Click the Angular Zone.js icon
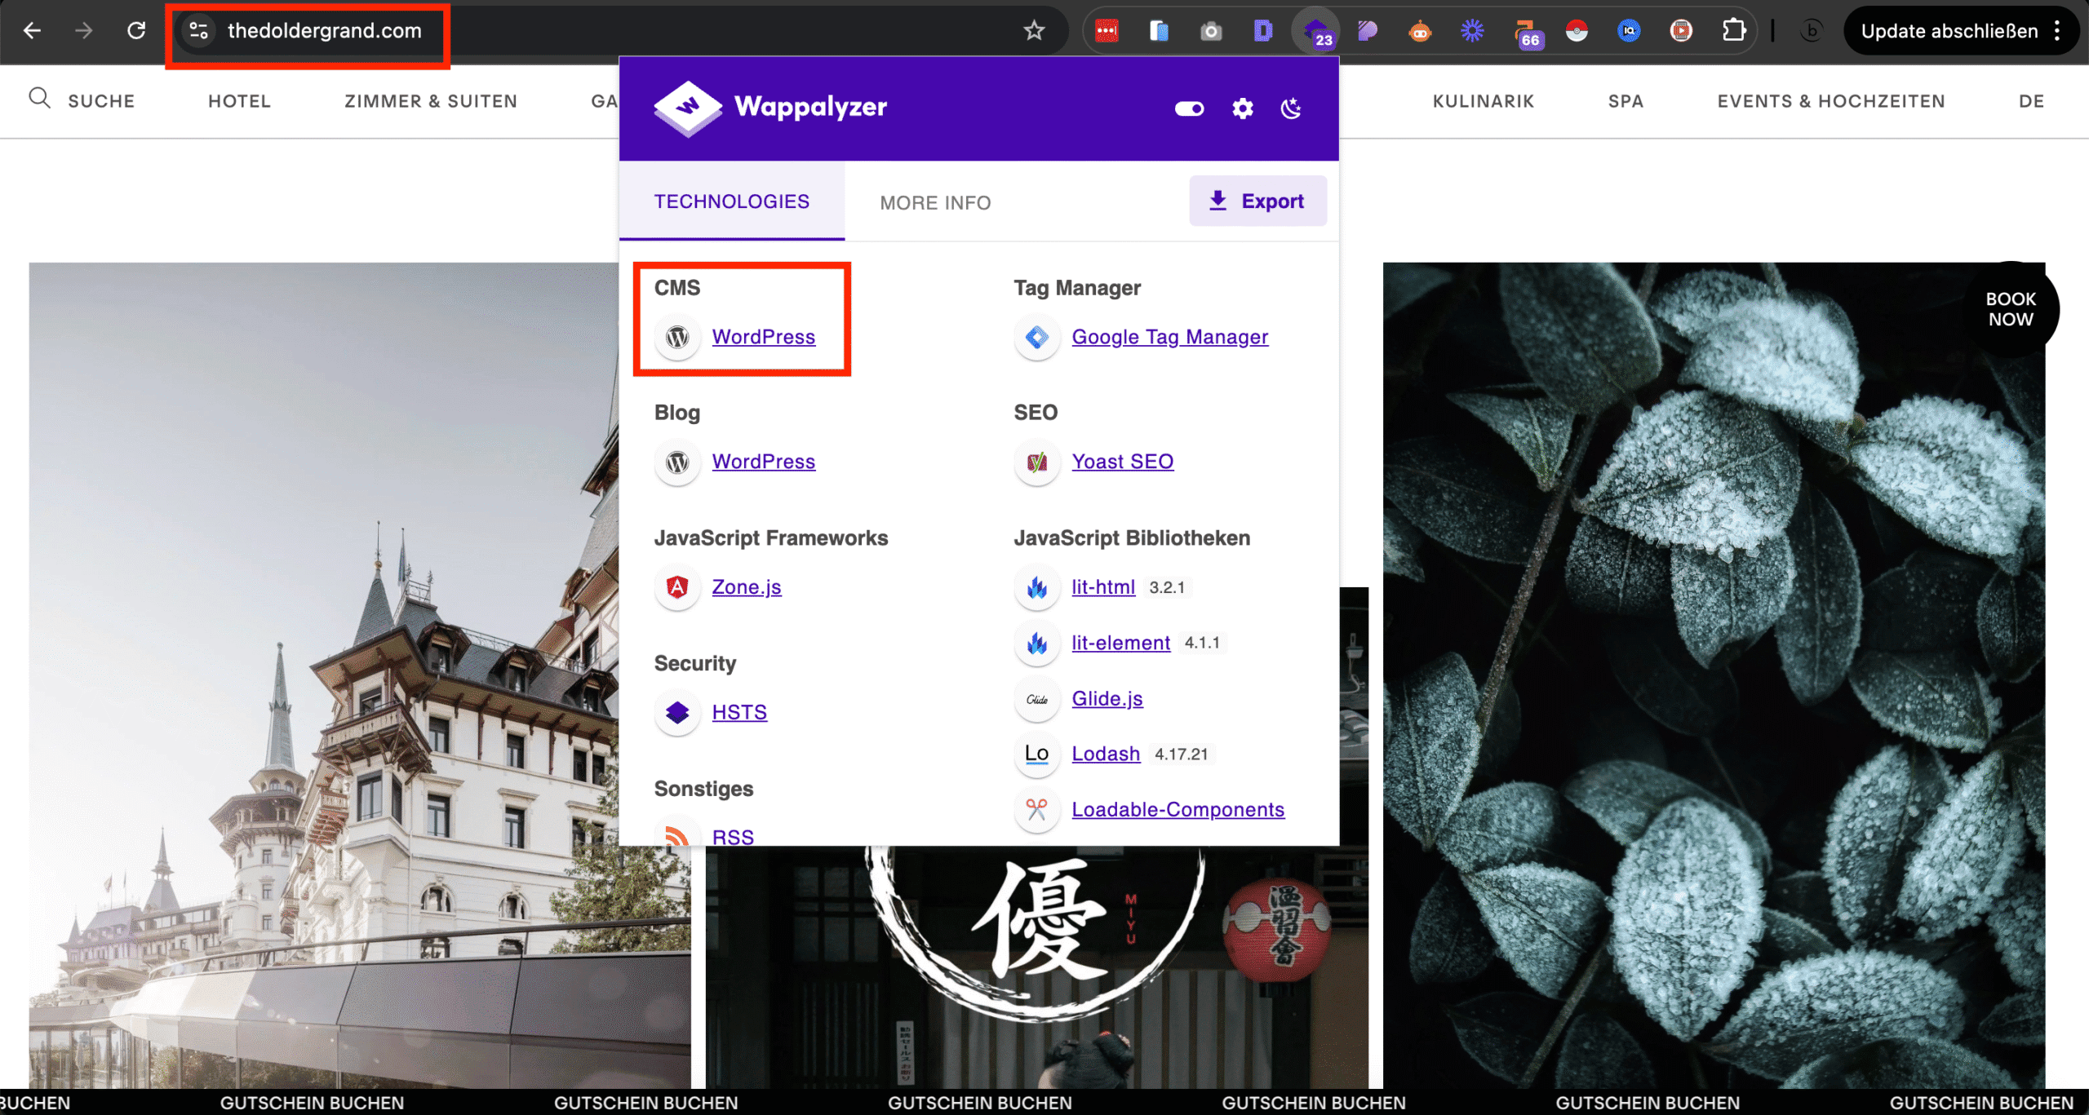 coord(677,587)
